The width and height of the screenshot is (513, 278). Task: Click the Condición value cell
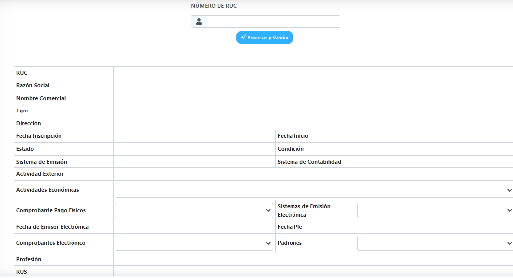point(434,149)
